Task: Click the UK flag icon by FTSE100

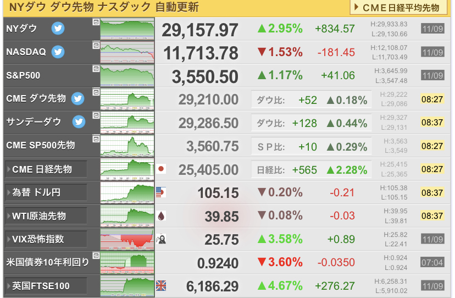Action: point(161,285)
